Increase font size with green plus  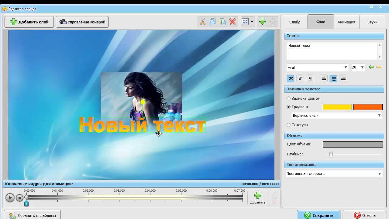(371, 67)
